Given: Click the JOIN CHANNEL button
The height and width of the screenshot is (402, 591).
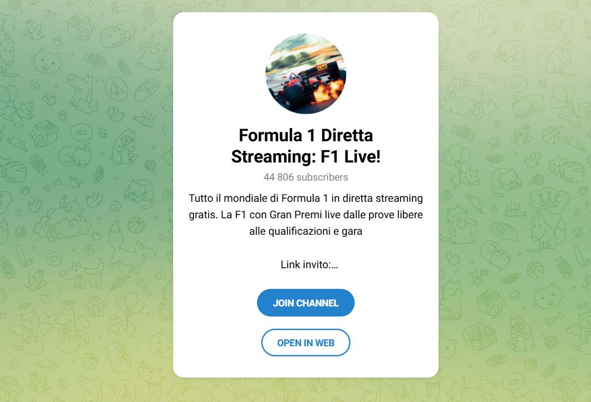Looking at the screenshot, I should tap(306, 303).
